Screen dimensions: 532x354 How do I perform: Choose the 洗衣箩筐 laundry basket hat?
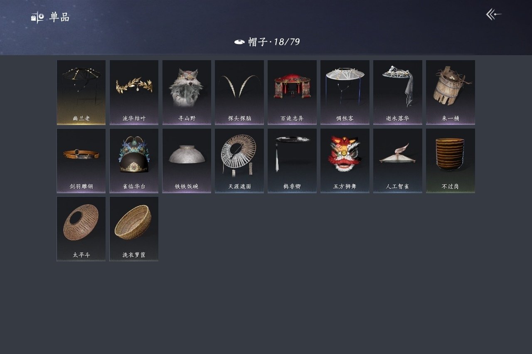point(134,229)
